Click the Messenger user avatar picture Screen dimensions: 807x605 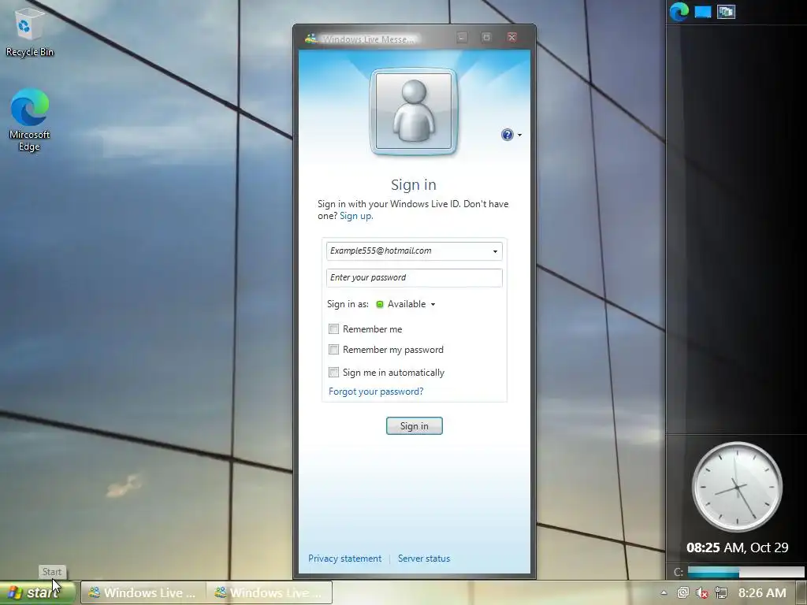click(413, 111)
